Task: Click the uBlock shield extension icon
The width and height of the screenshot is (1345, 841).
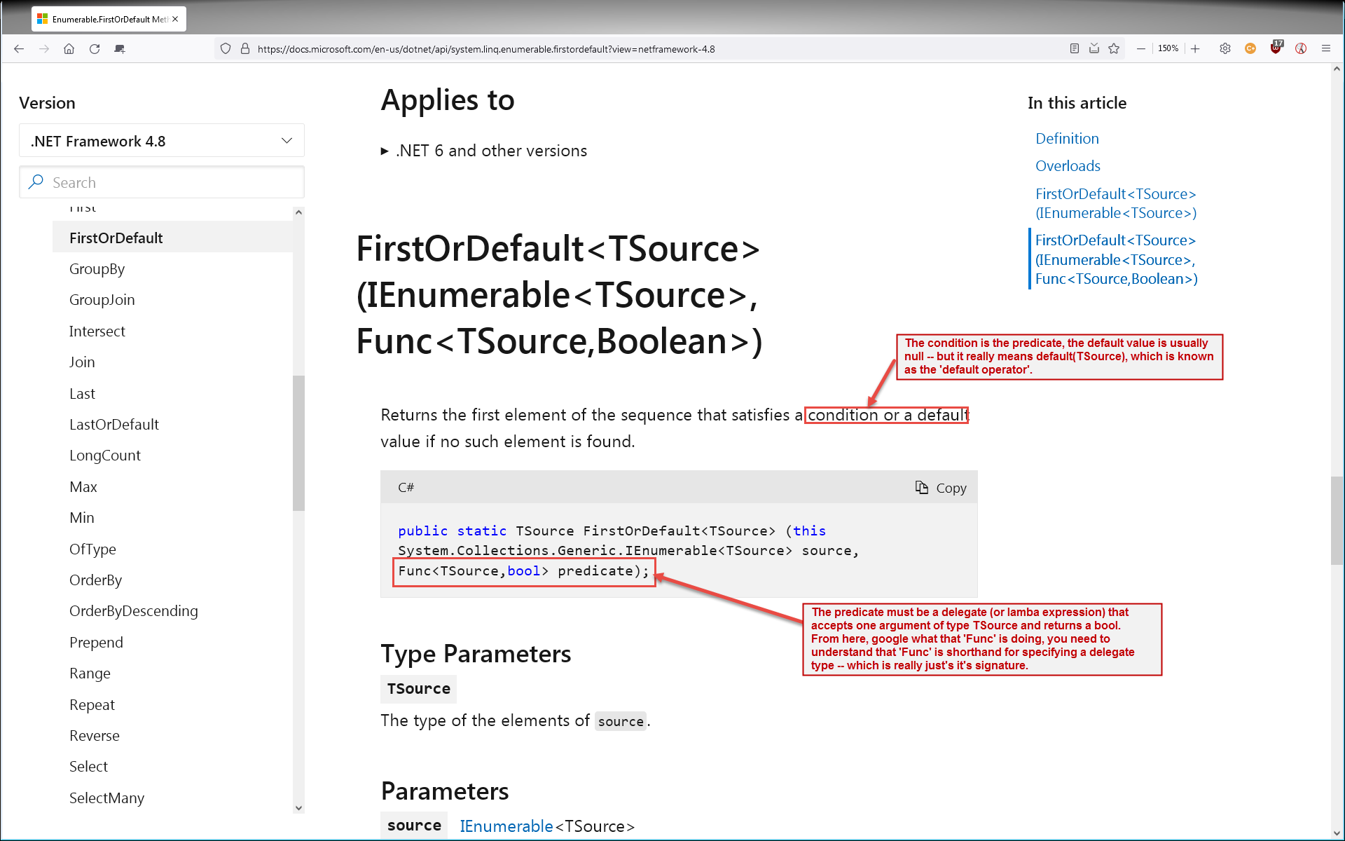Action: pyautogui.click(x=1276, y=48)
